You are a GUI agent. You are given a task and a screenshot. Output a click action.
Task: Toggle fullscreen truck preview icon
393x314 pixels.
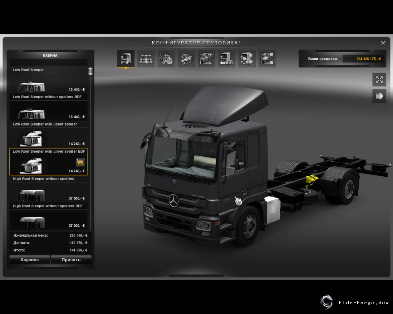[x=379, y=79]
